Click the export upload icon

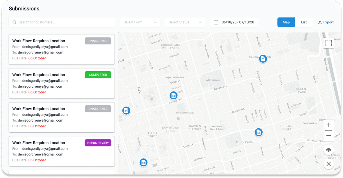[320, 22]
